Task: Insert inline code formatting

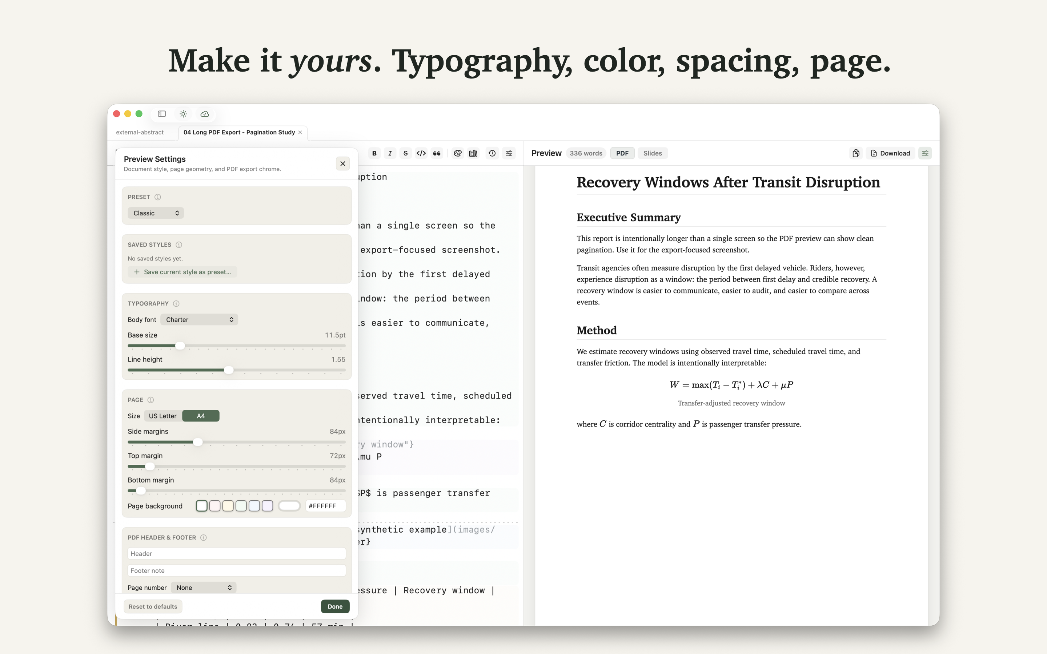Action: click(421, 153)
